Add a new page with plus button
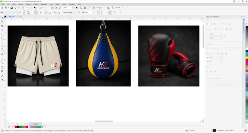Image resolution: width=248 pixels, height=133 pixels. [28, 124]
